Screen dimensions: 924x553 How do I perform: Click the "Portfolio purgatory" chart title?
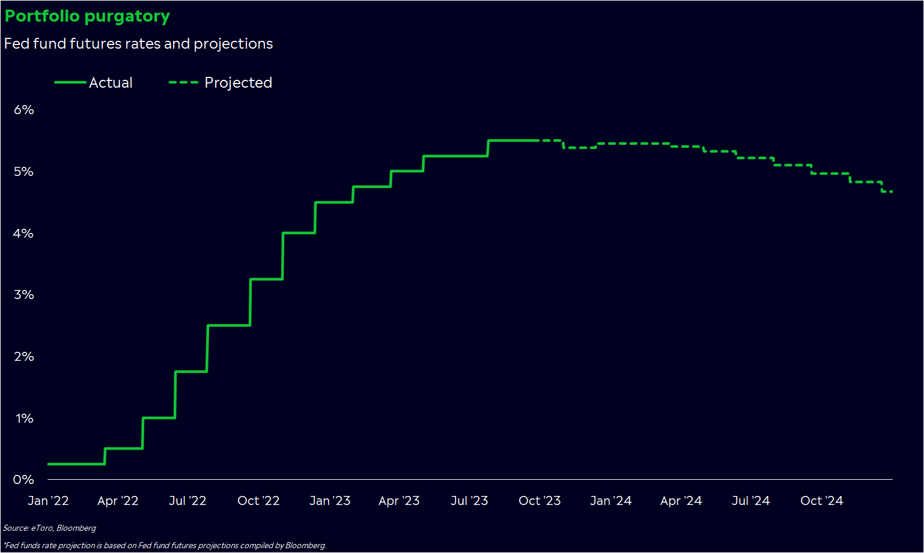(87, 16)
